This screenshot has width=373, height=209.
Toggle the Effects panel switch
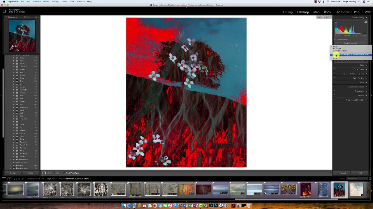[334, 96]
